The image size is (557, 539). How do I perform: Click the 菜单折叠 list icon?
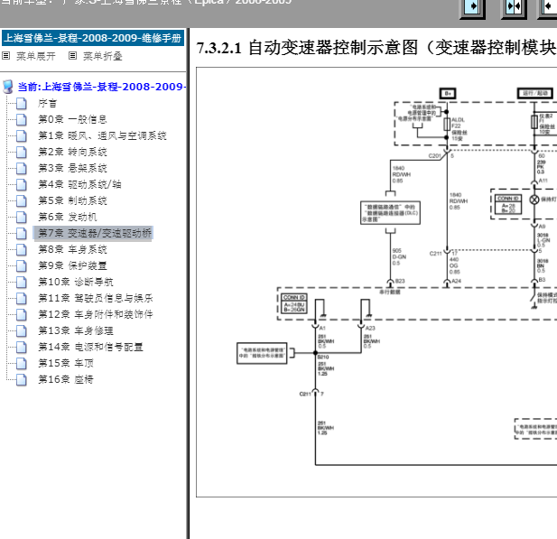click(x=72, y=56)
